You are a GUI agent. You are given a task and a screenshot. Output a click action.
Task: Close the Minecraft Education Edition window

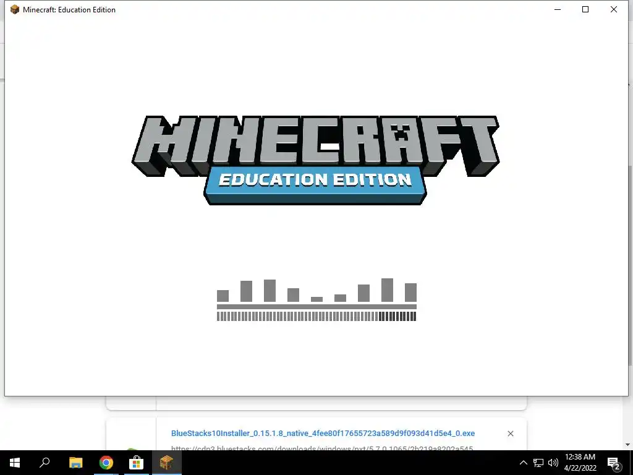tap(614, 9)
